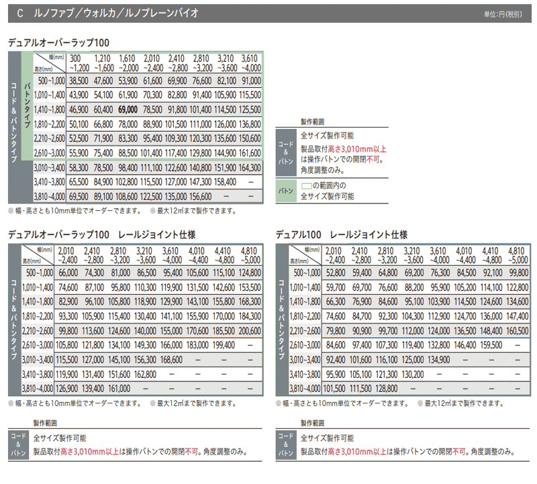Select the 164,300 price cell

coord(249,167)
